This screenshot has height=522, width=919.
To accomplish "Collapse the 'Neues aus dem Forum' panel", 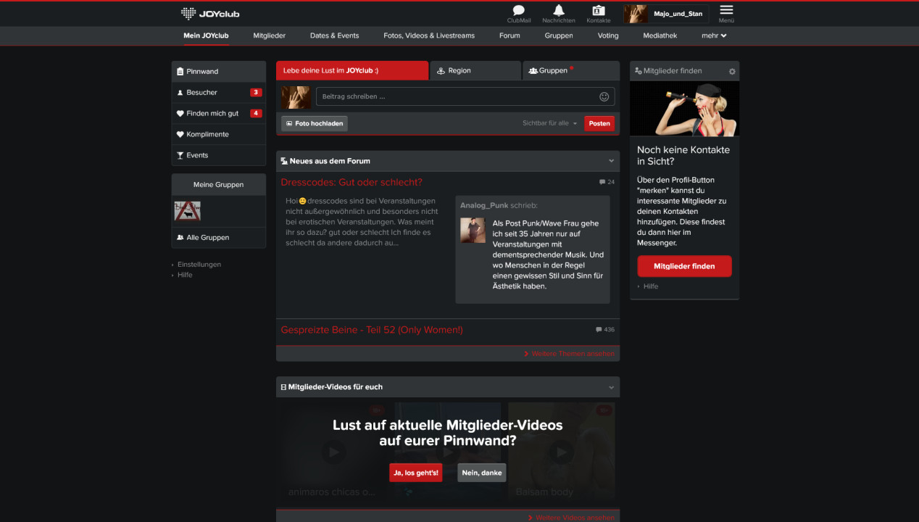I will click(611, 161).
